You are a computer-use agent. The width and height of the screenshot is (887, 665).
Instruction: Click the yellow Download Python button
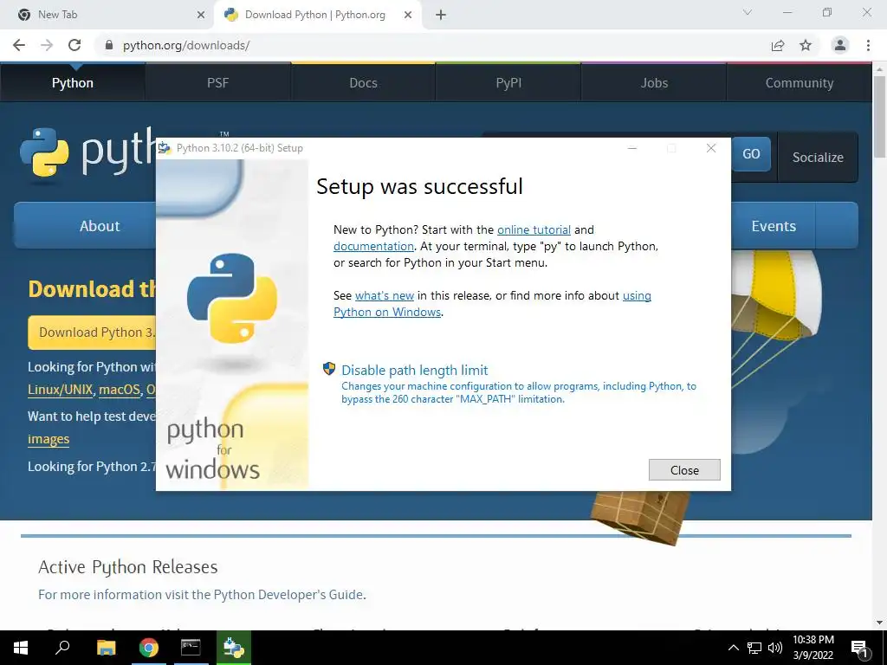[92, 332]
